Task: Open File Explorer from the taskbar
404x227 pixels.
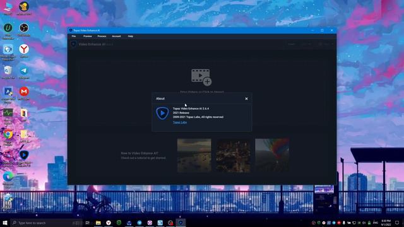Action: (98, 223)
